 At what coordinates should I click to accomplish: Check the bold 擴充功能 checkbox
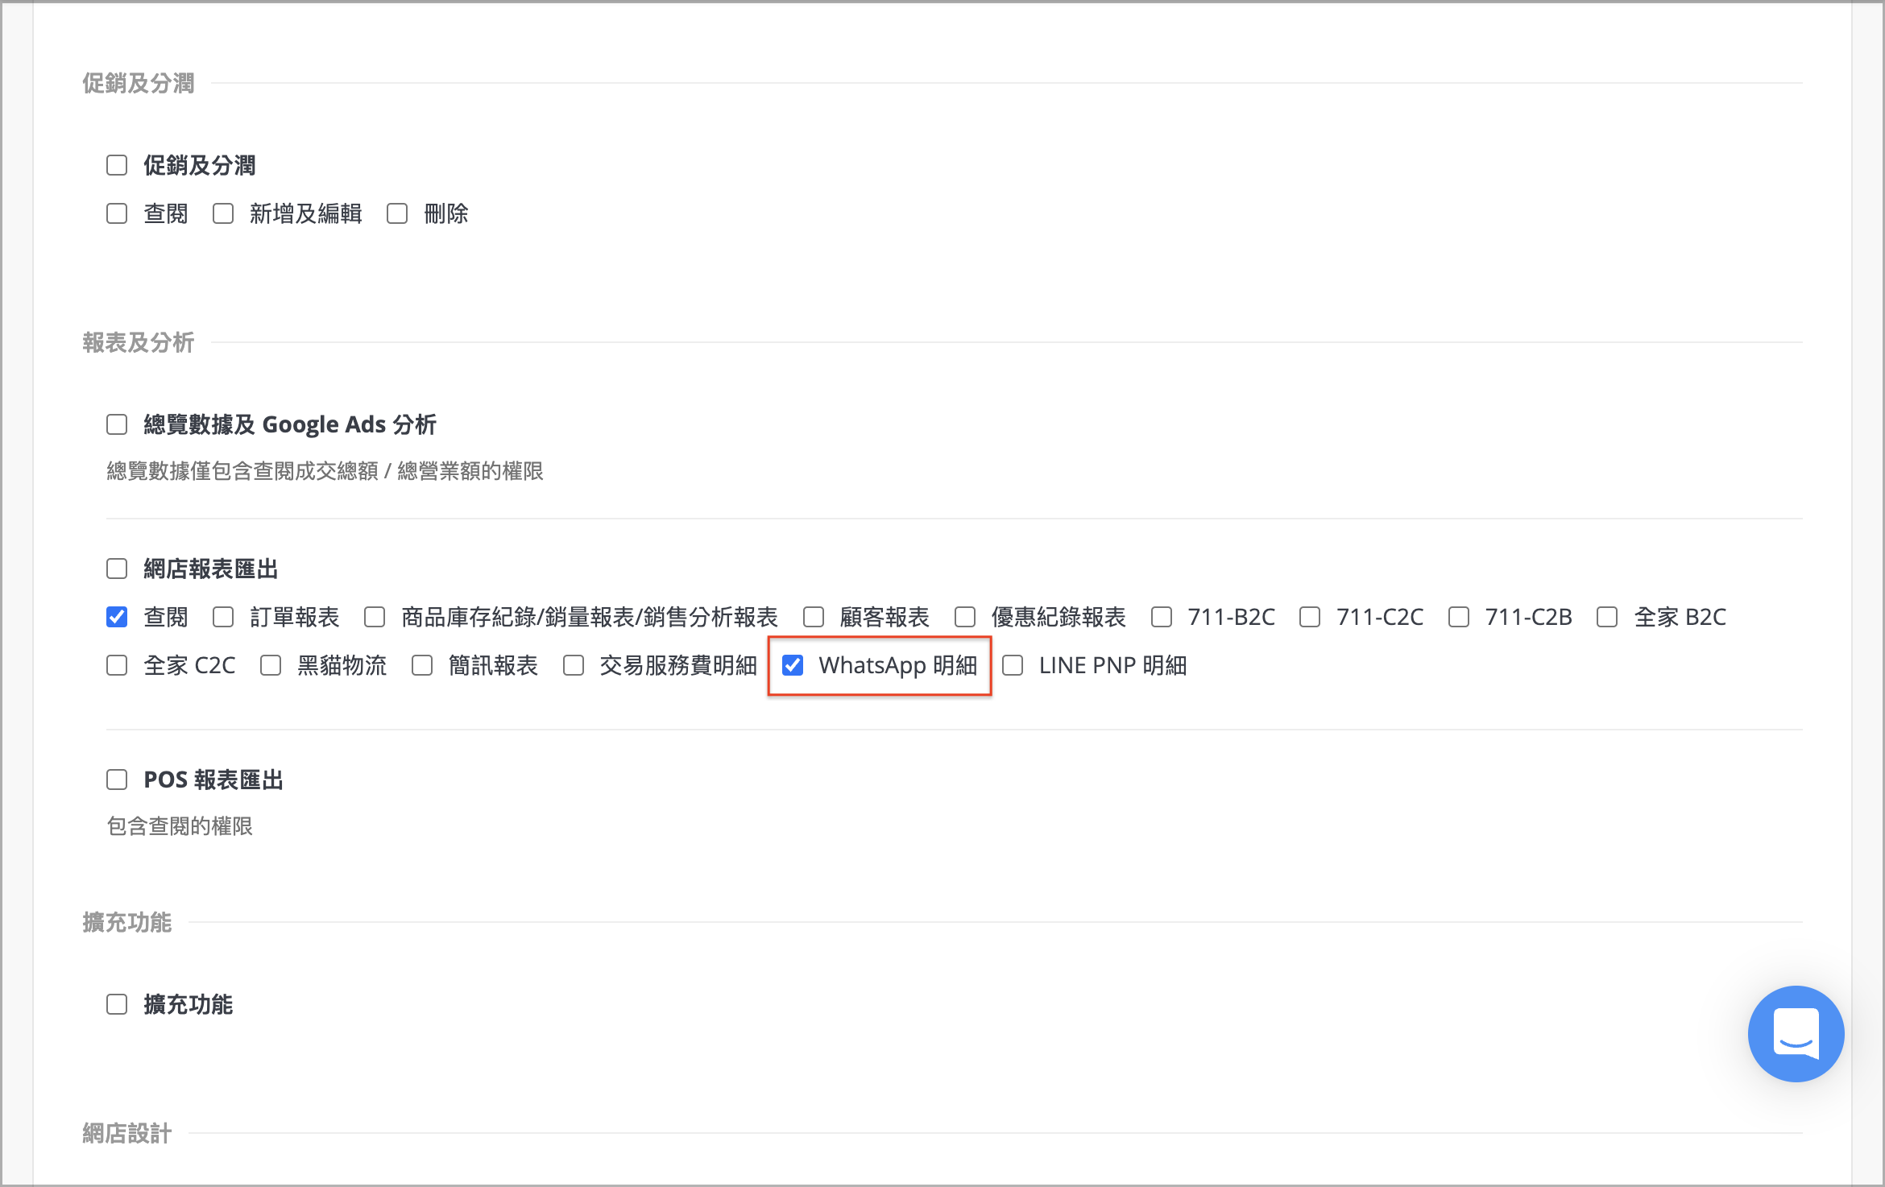[117, 1004]
